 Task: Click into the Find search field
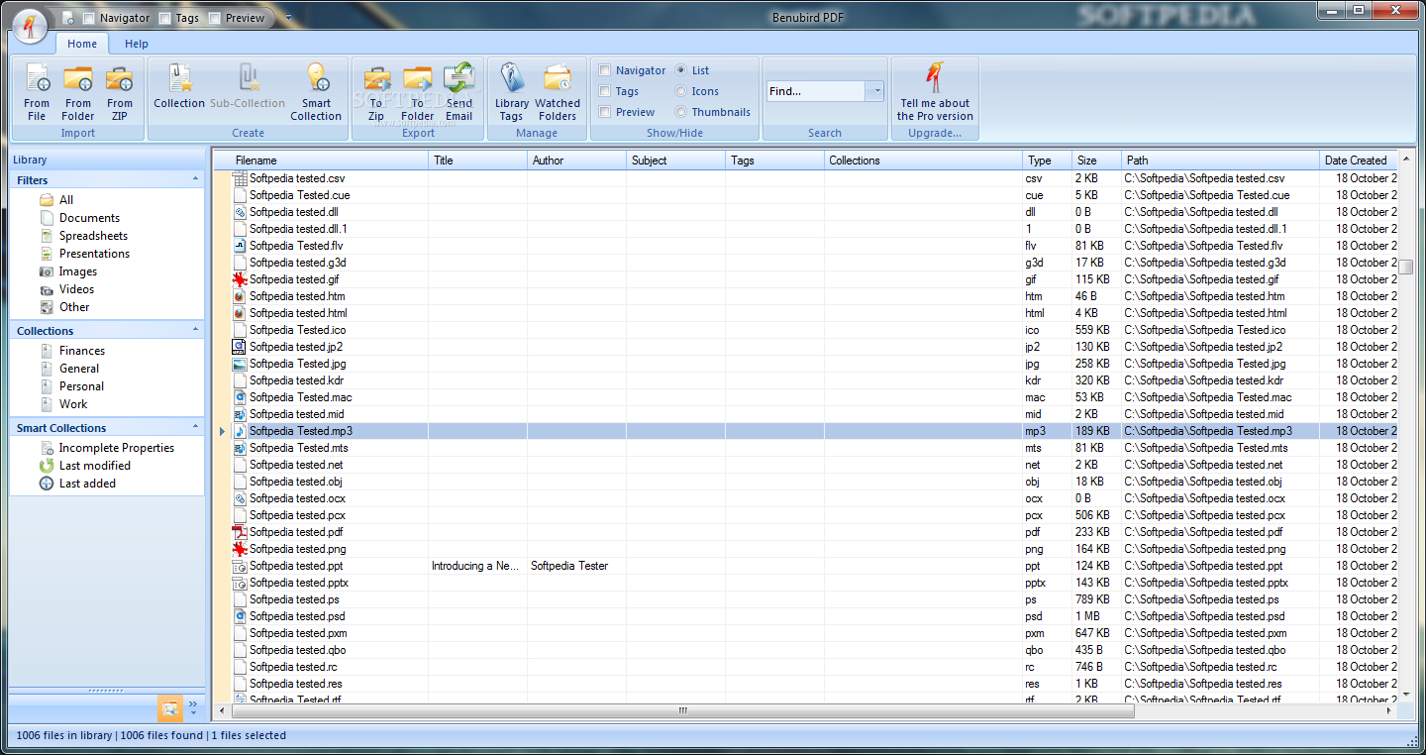[817, 91]
